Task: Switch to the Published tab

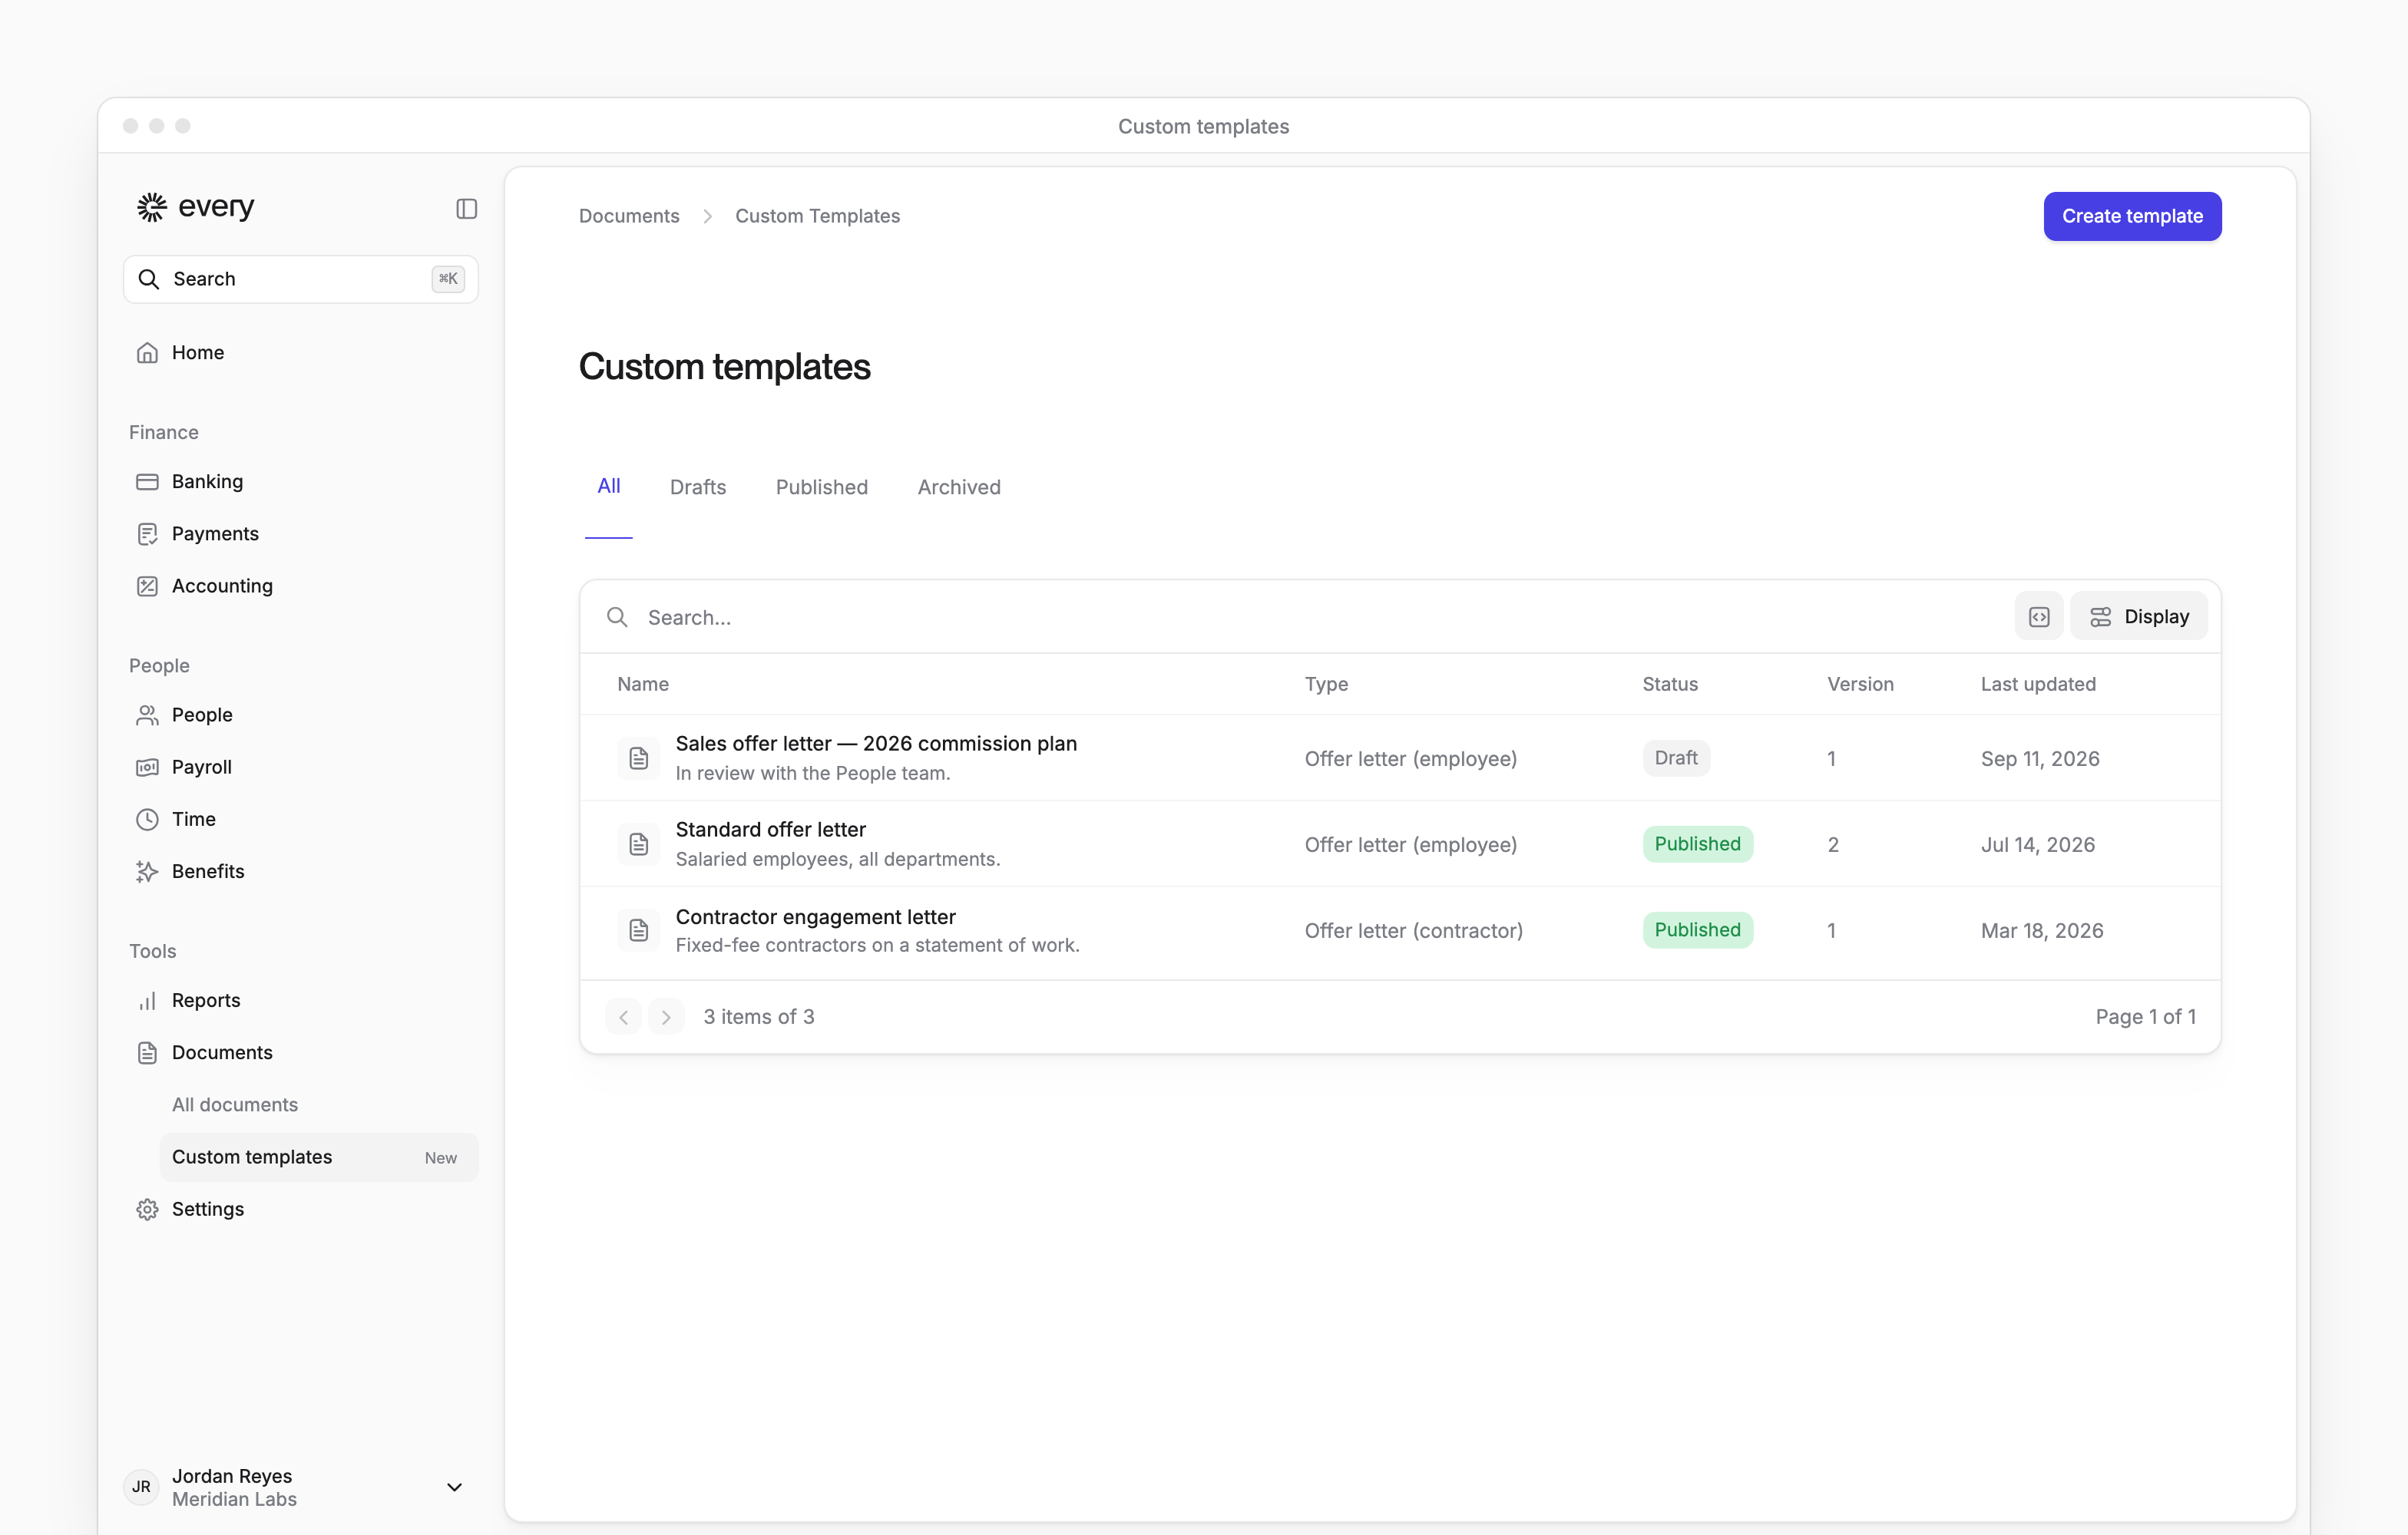Action: click(822, 487)
